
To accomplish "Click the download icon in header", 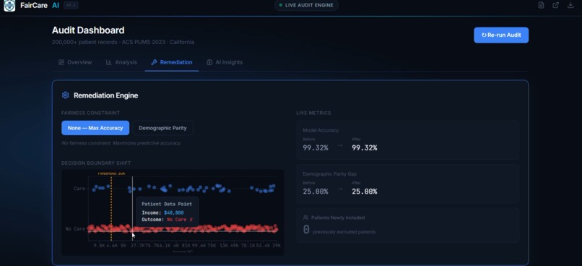I will click(x=570, y=5).
